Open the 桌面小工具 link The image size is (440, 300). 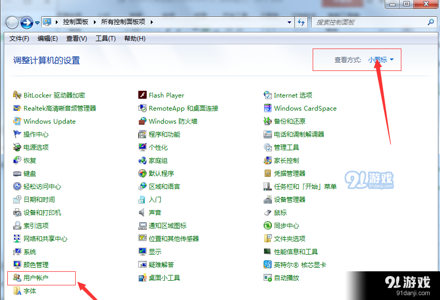click(164, 278)
